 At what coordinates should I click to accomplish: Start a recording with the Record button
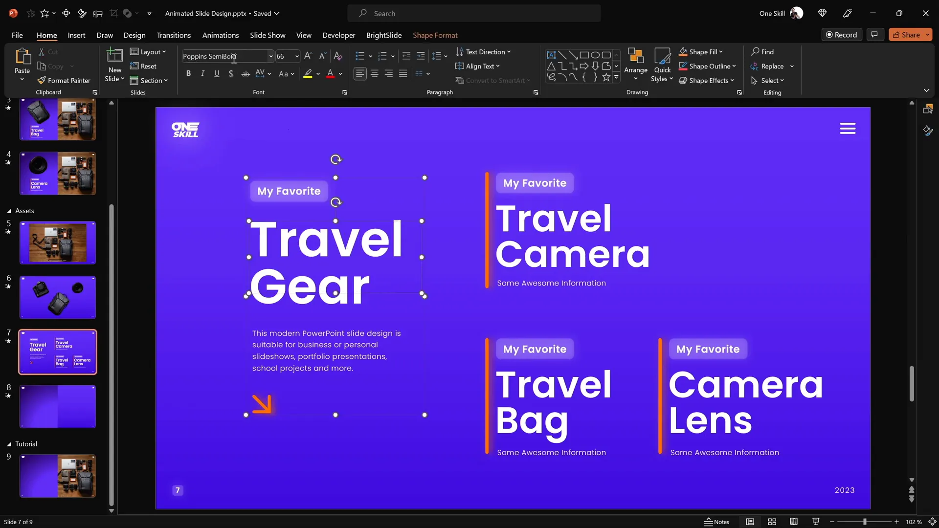(x=842, y=34)
